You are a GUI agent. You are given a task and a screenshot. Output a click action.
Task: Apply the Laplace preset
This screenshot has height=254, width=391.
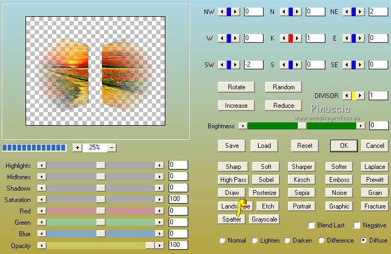click(x=375, y=167)
